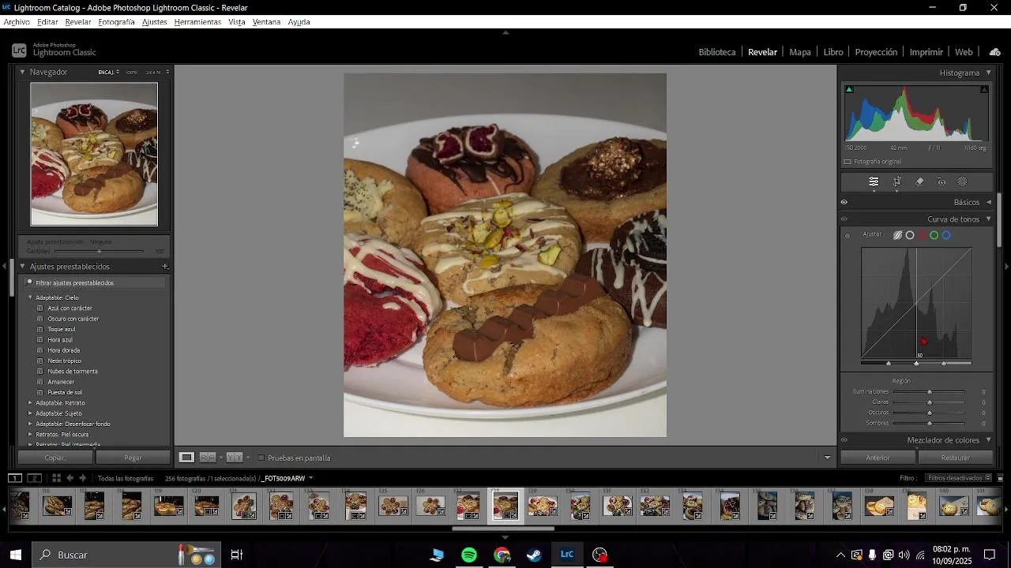Viewport: 1011px width, 568px height.
Task: Open Spotify from Windows taskbar
Action: tap(469, 555)
